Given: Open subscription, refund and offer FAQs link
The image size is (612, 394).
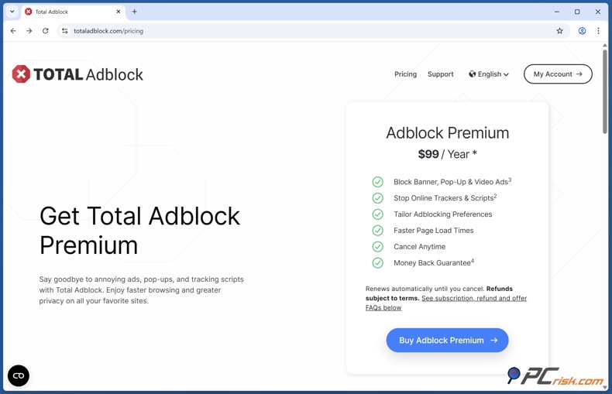Looking at the screenshot, I should (x=446, y=303).
